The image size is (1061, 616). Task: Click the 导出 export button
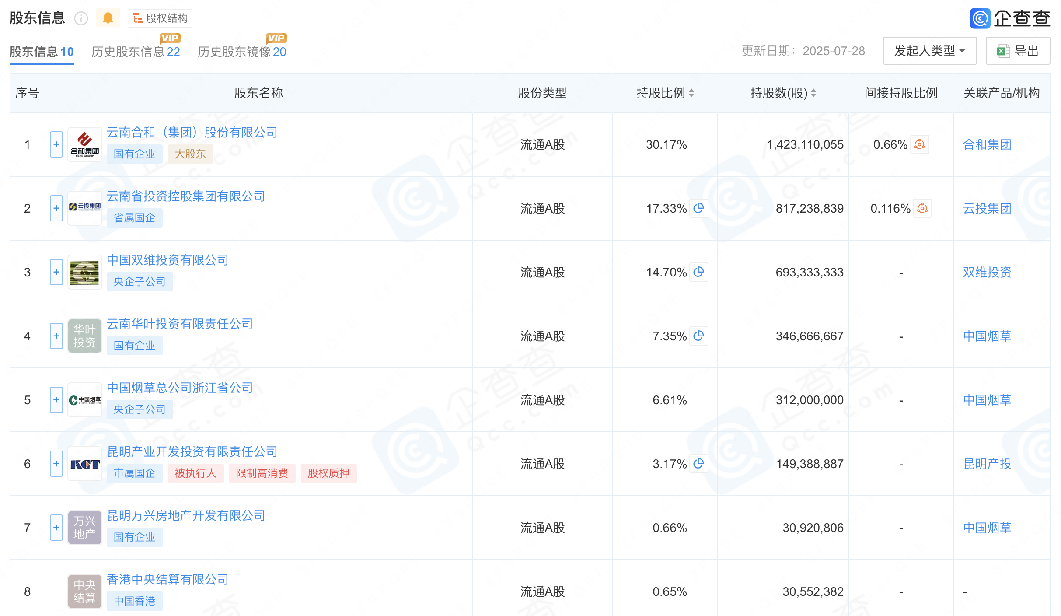point(1018,51)
